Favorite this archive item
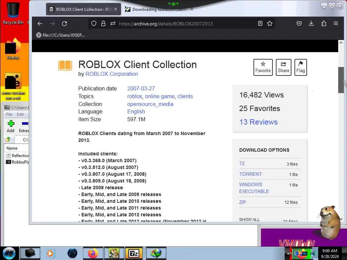The width and height of the screenshot is (347, 260). pos(263,67)
